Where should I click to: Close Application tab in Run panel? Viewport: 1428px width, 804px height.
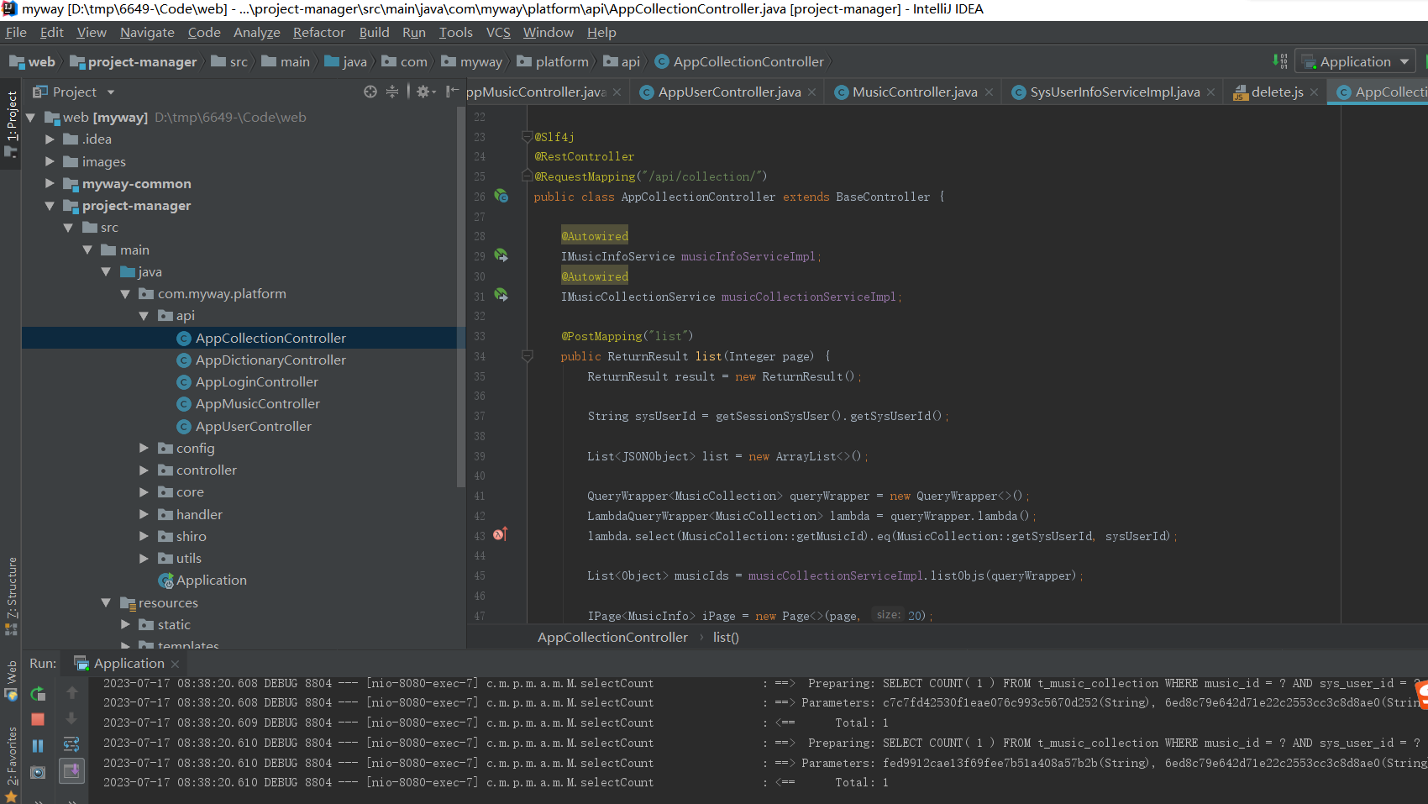click(x=175, y=665)
